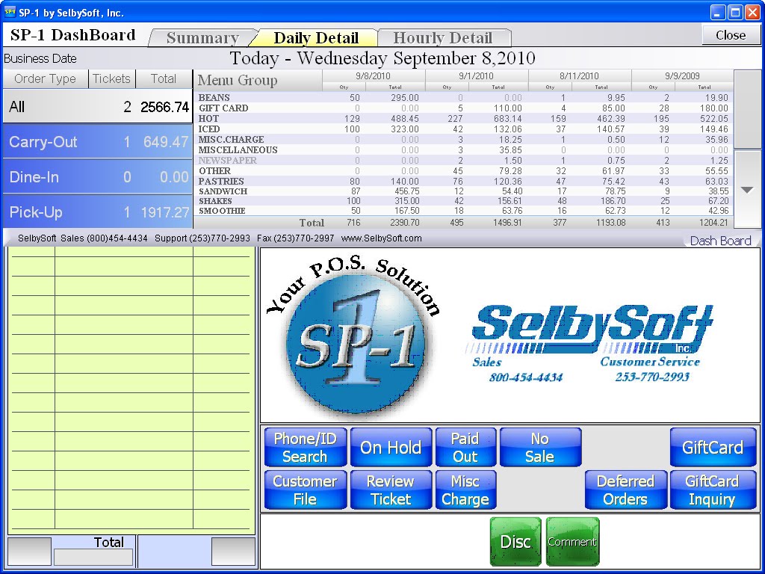Click the menu group scroll down arrow
This screenshot has height=574, width=765.
pyautogui.click(x=747, y=189)
